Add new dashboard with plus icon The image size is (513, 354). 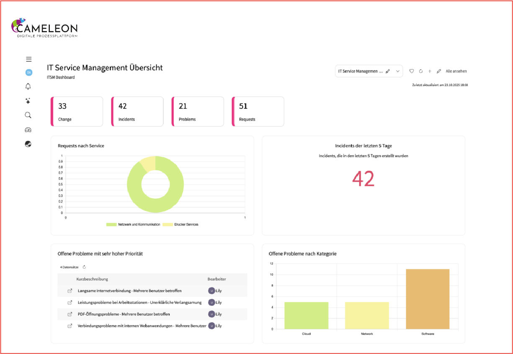point(430,72)
